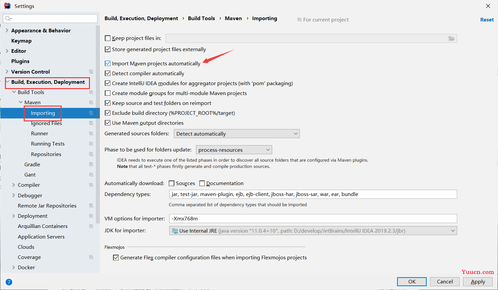Focus the settings search field

pyautogui.click(x=50, y=18)
